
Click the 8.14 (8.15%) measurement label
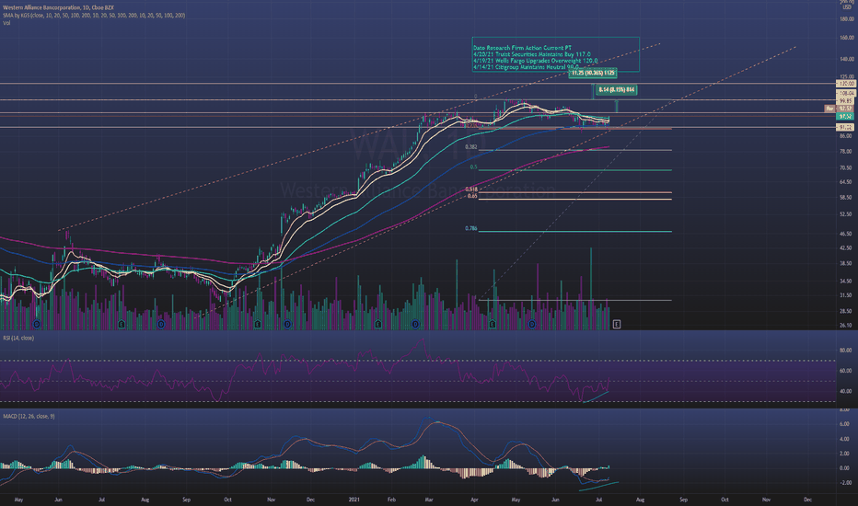point(616,90)
